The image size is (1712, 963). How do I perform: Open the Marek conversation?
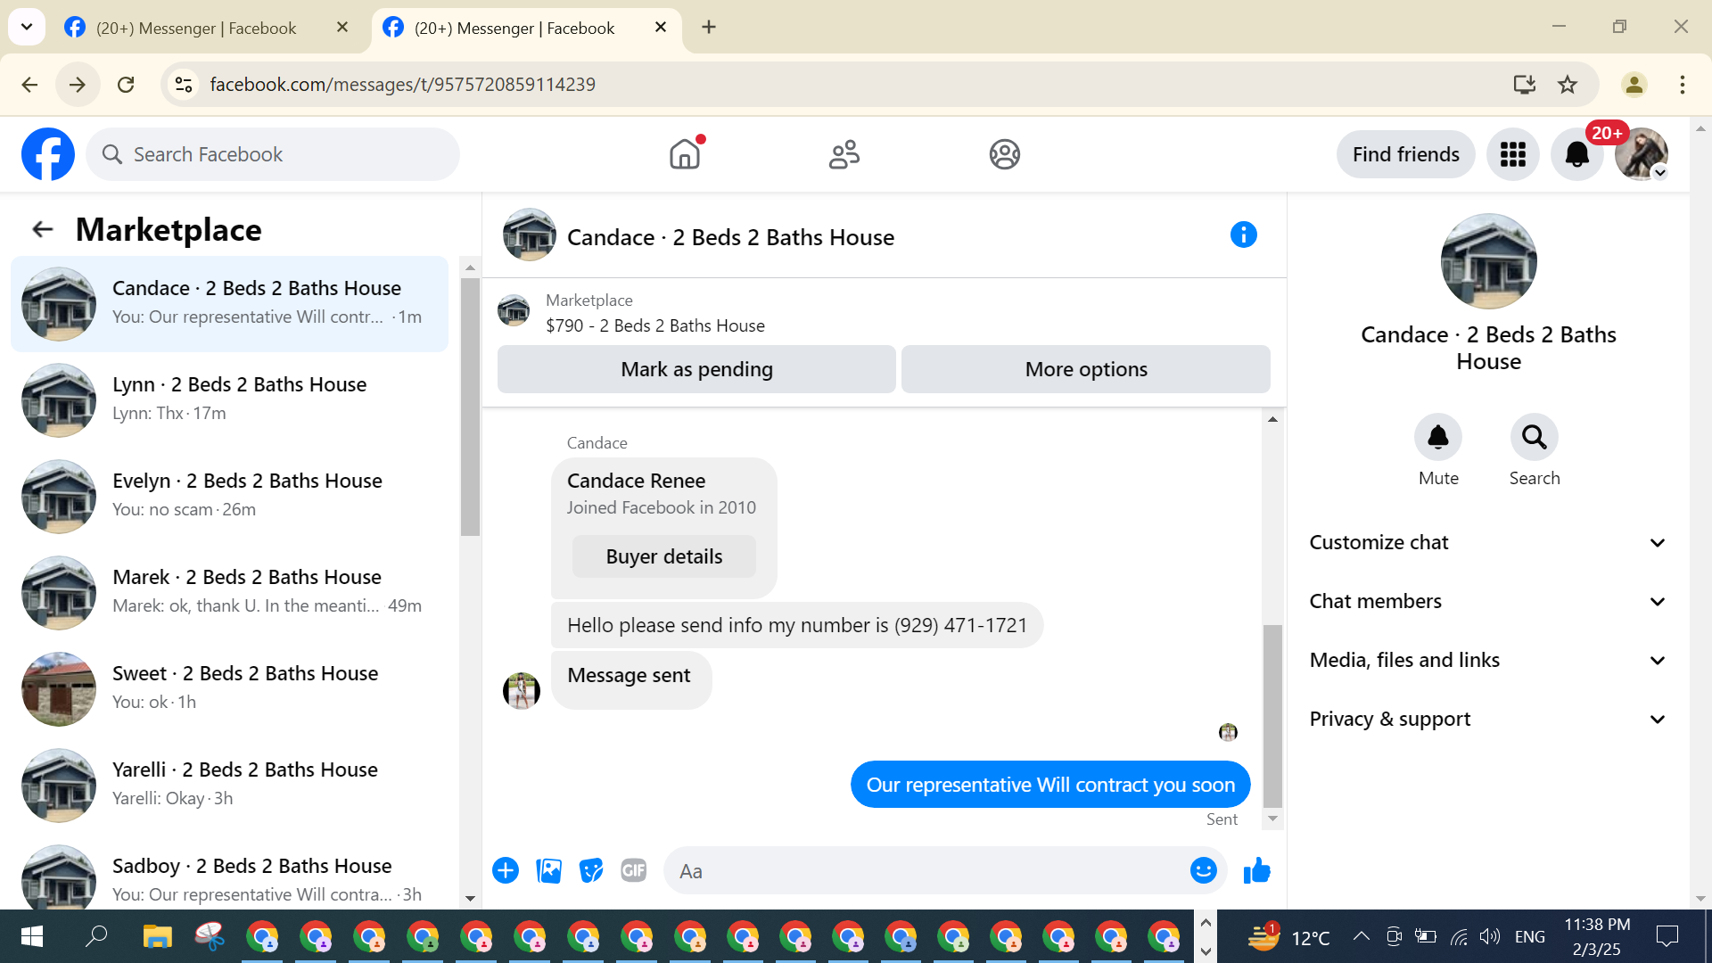(x=230, y=592)
